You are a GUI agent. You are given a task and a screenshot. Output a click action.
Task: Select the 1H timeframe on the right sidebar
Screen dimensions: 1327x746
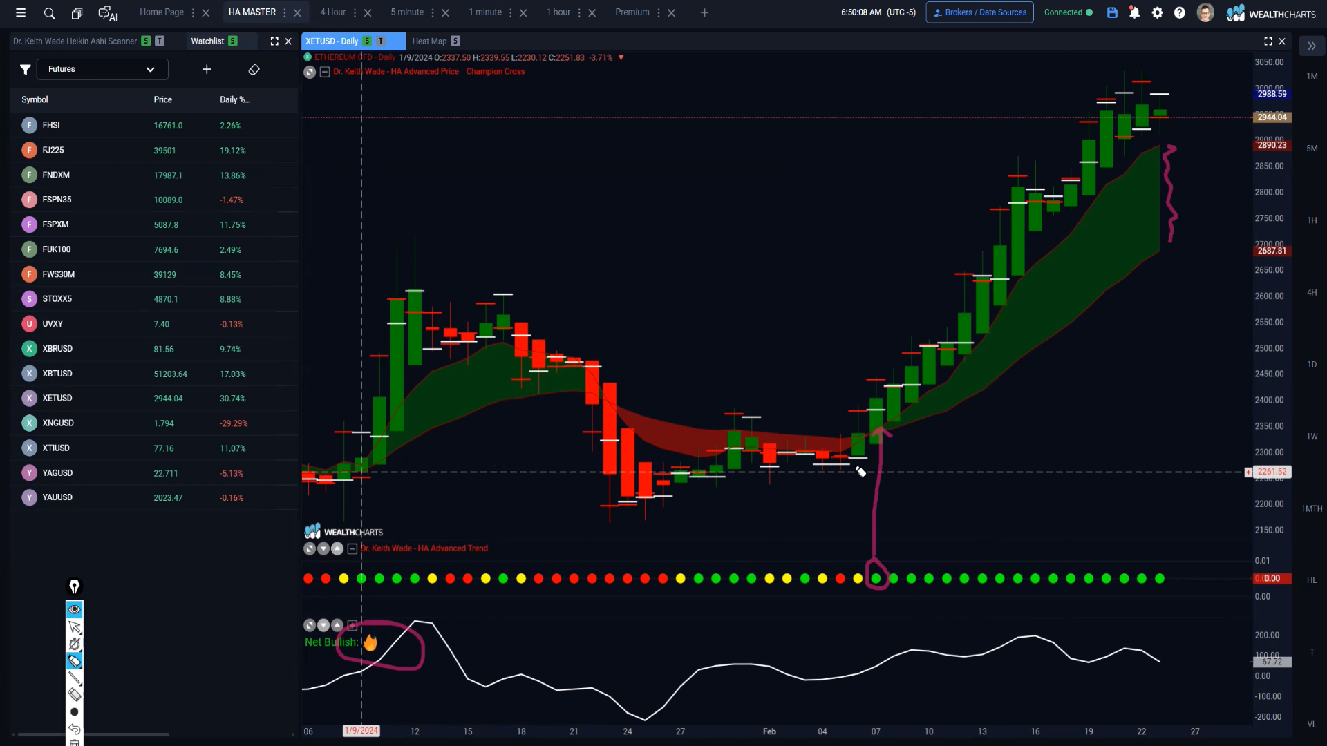pos(1312,220)
